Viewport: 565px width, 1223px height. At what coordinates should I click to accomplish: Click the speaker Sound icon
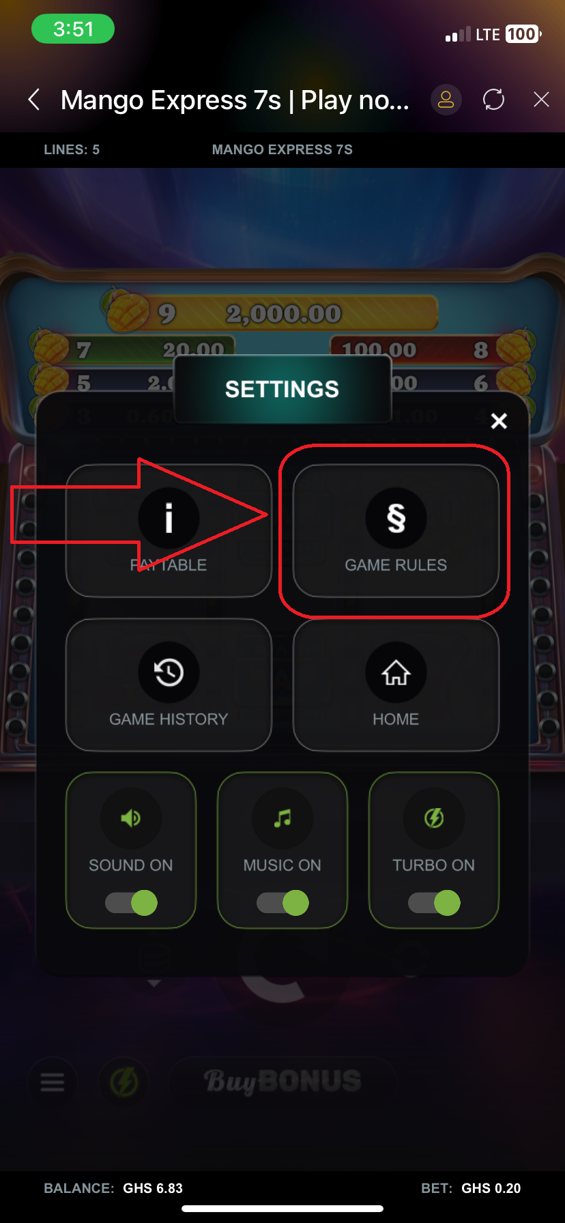click(131, 818)
